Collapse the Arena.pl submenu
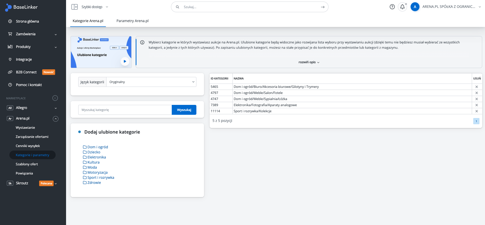The width and height of the screenshot is (485, 225). pyautogui.click(x=56, y=119)
